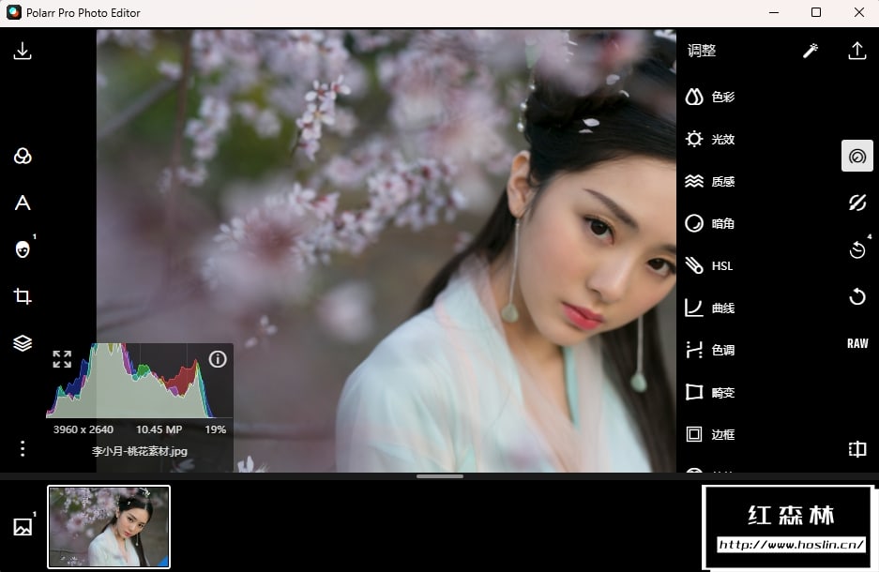879x572 pixels.
Task: Click the 19% zoom value
Action: [215, 429]
